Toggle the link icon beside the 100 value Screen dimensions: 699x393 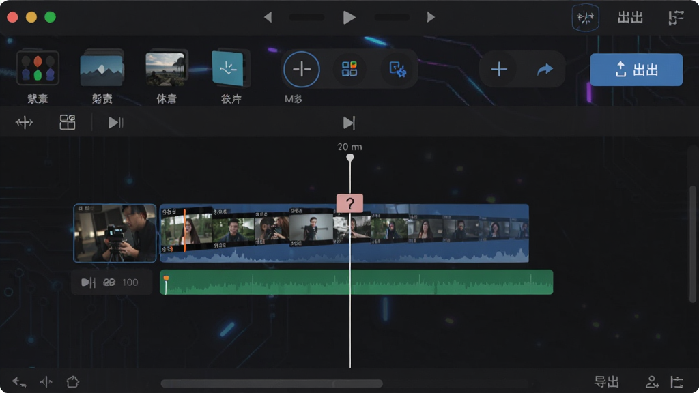[109, 282]
